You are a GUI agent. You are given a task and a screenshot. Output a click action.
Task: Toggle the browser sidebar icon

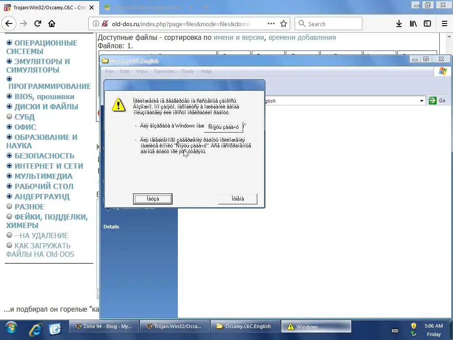click(x=427, y=24)
